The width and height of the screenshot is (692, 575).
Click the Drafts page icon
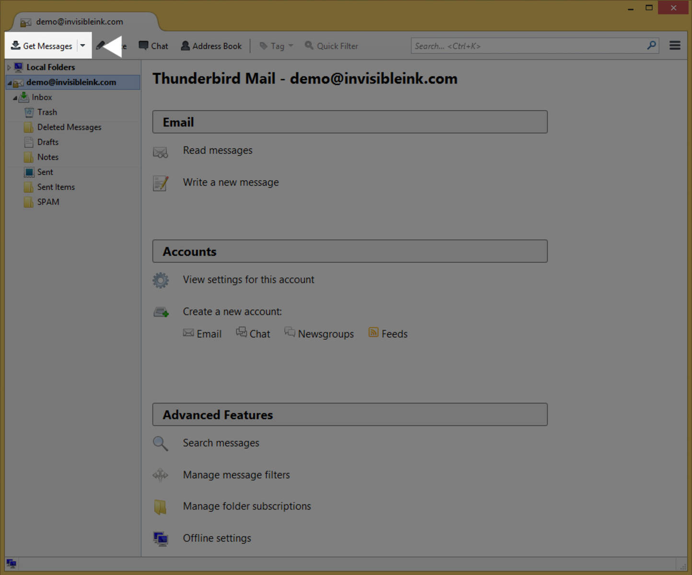click(x=29, y=142)
